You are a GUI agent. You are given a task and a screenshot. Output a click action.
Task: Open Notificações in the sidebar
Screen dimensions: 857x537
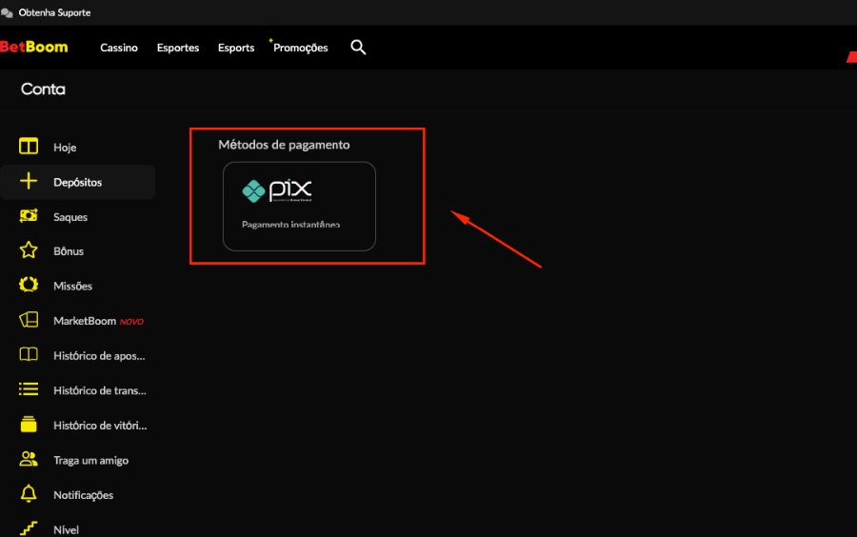[x=83, y=495]
